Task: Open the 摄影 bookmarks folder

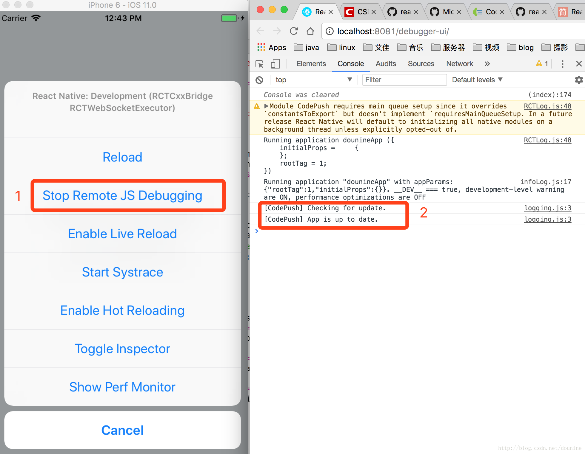Action: [x=555, y=47]
